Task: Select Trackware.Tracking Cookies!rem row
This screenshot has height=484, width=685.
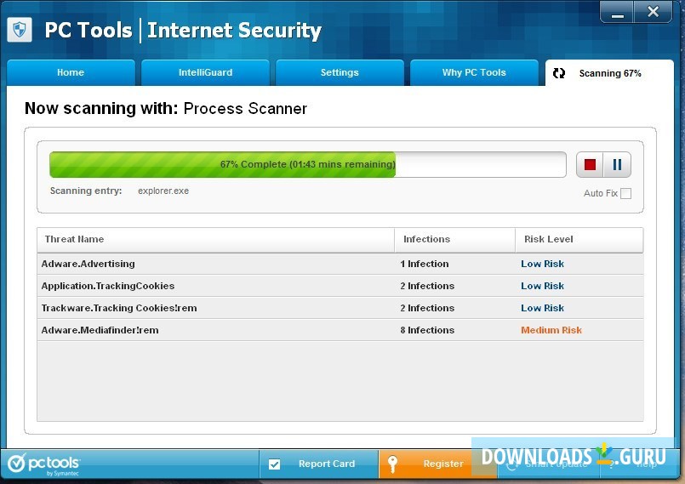Action: point(340,308)
